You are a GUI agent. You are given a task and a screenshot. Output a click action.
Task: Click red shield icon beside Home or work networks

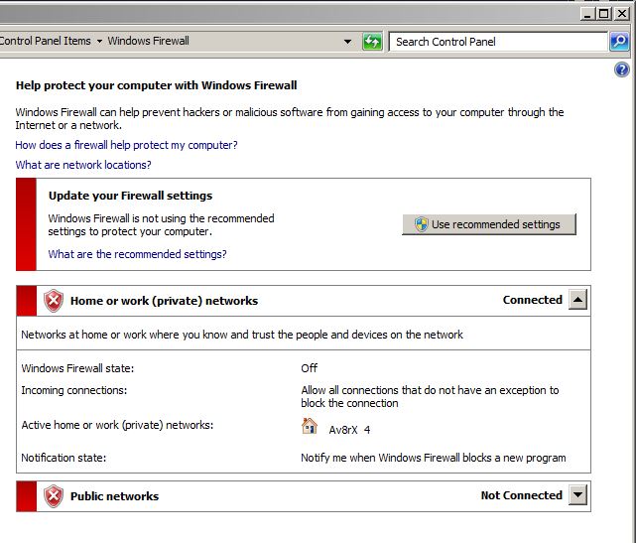tap(54, 301)
